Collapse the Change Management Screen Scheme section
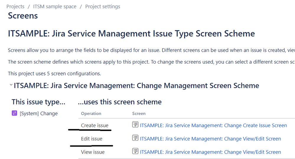The image size is (295, 159). point(11,85)
